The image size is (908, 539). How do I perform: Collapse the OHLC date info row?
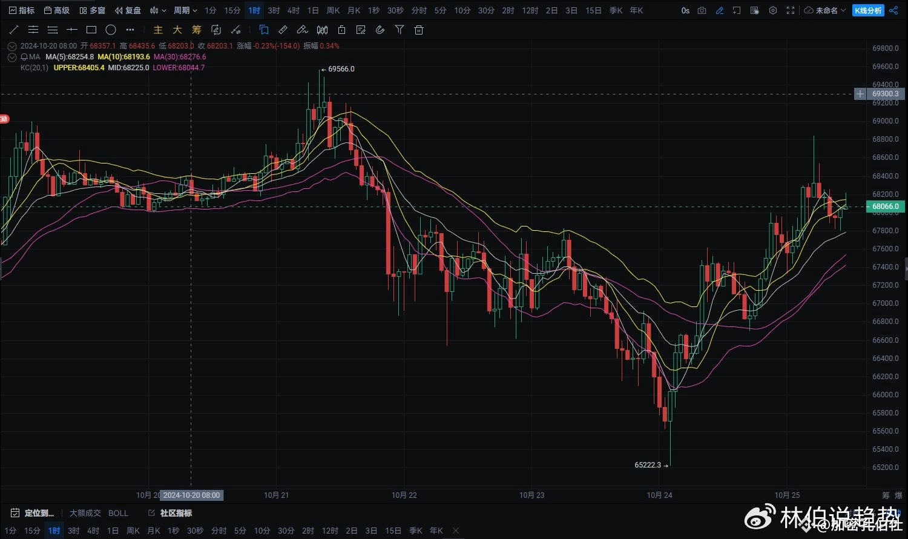pyautogui.click(x=13, y=46)
